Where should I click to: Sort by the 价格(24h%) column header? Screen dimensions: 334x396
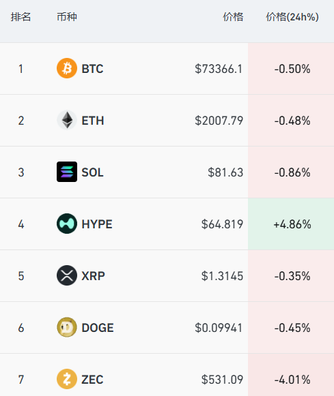click(x=292, y=17)
